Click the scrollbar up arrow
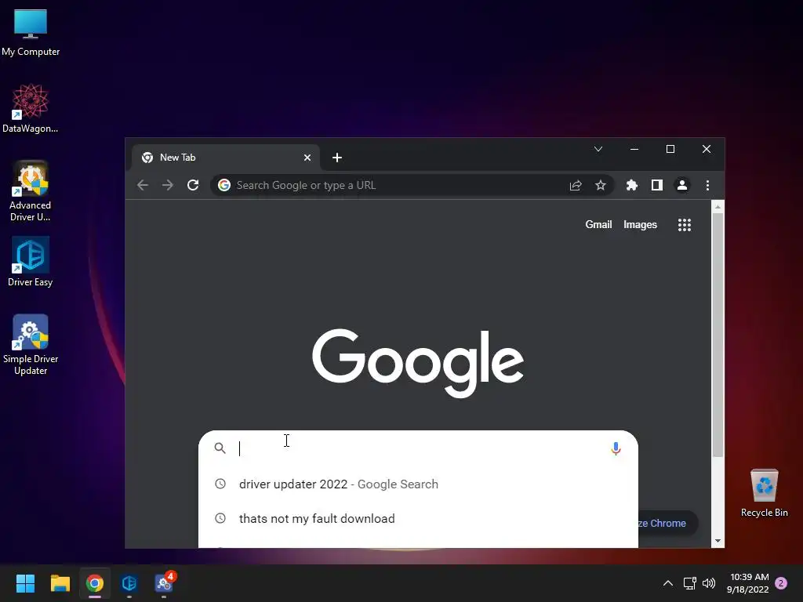Screen dimensions: 803x602 718,207
